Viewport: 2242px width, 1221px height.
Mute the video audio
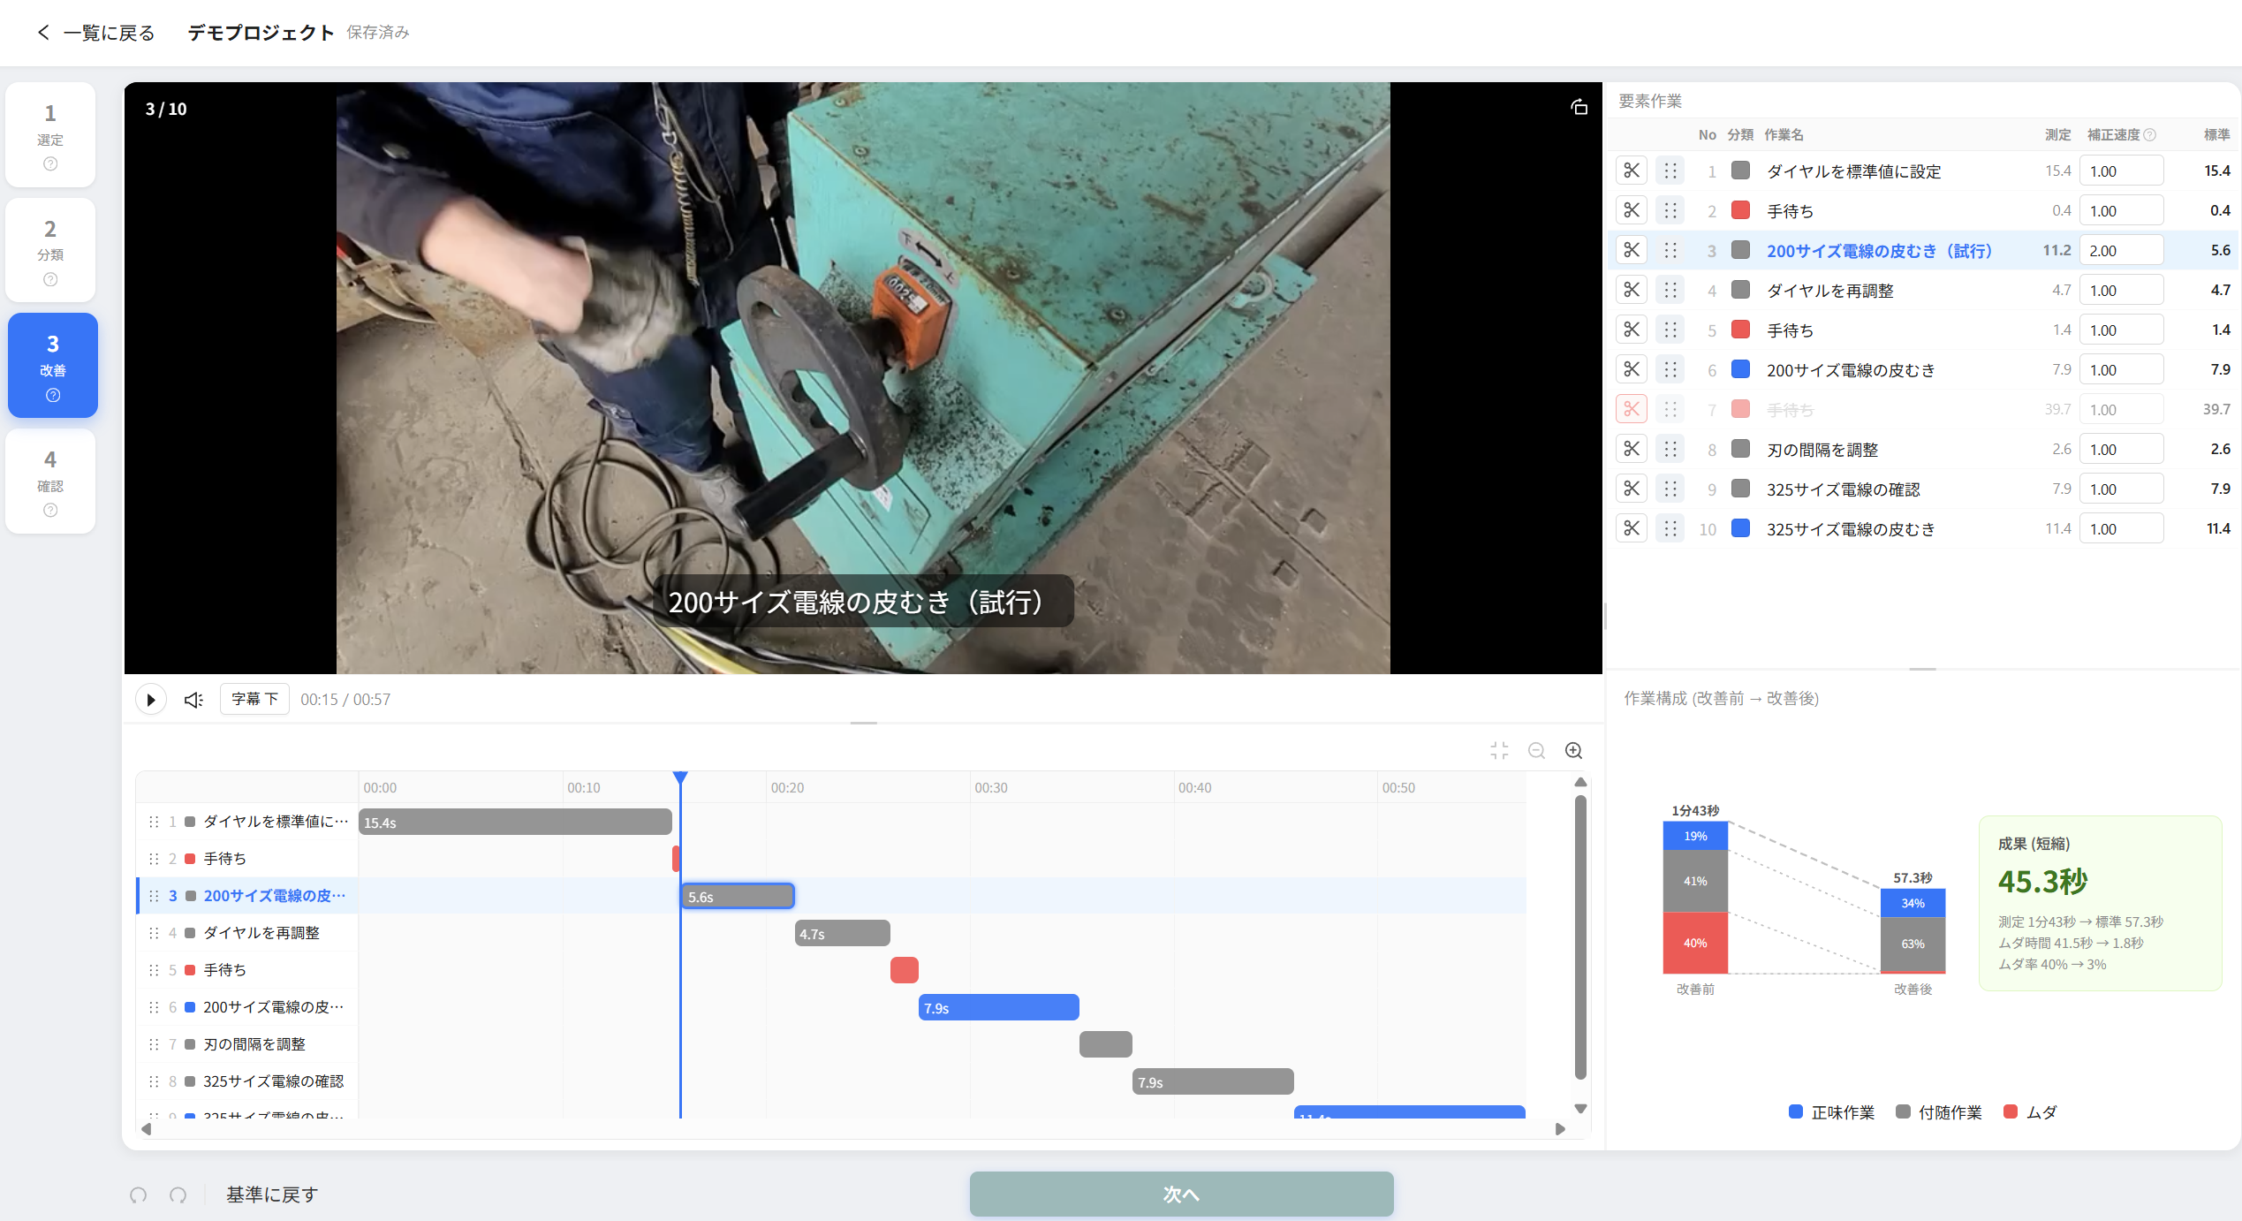193,700
